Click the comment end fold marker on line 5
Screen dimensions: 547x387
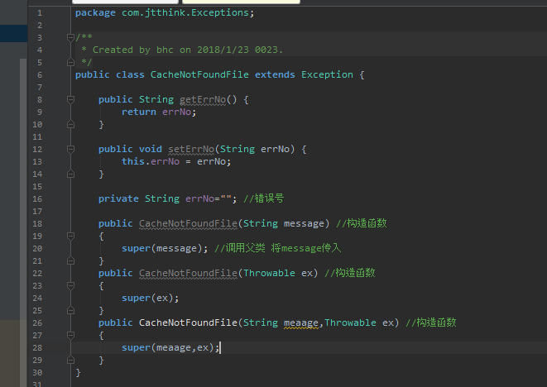click(70, 62)
